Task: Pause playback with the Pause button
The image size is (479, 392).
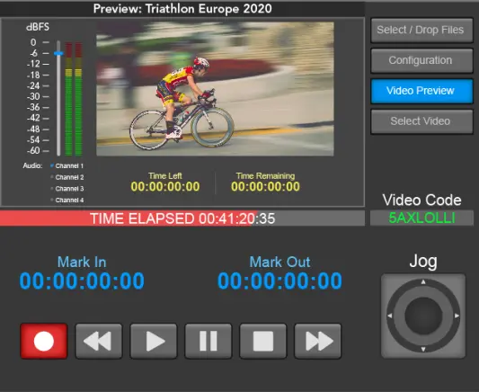Action: pyautogui.click(x=208, y=341)
